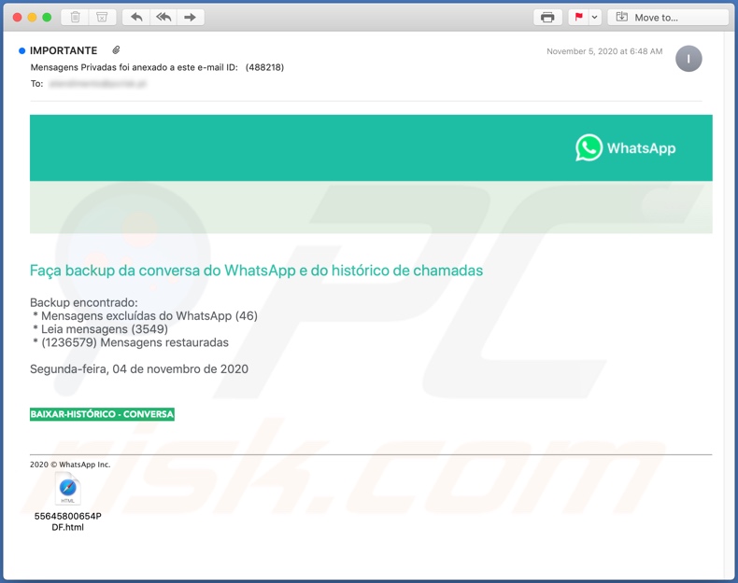Click the paperclip attachment icon
The image size is (738, 583).
pos(116,49)
